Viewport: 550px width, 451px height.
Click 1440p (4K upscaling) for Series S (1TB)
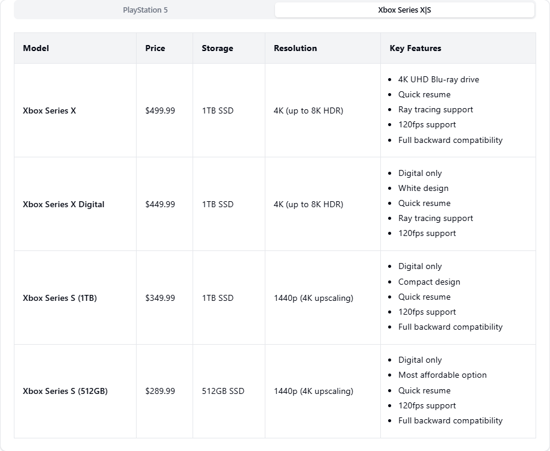point(314,298)
